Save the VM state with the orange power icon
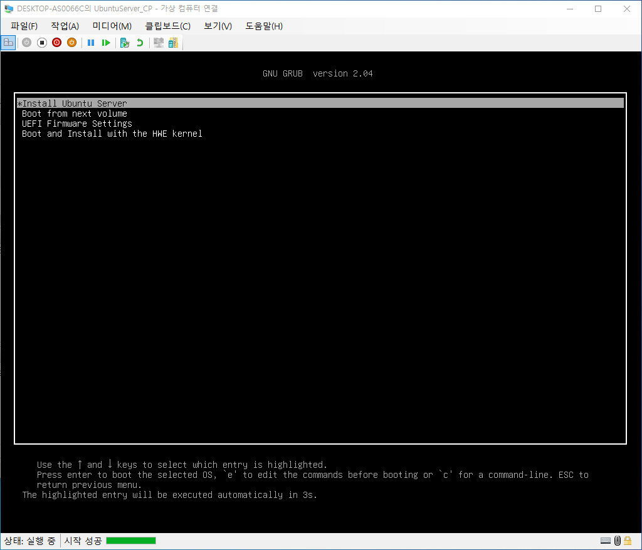 [x=71, y=43]
